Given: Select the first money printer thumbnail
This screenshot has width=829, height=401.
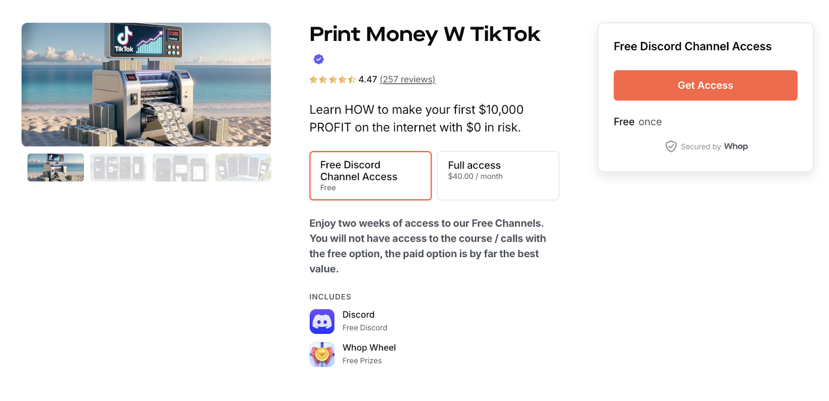Looking at the screenshot, I should click(x=55, y=167).
